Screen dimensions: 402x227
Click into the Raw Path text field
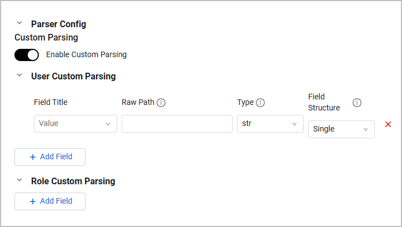177,124
